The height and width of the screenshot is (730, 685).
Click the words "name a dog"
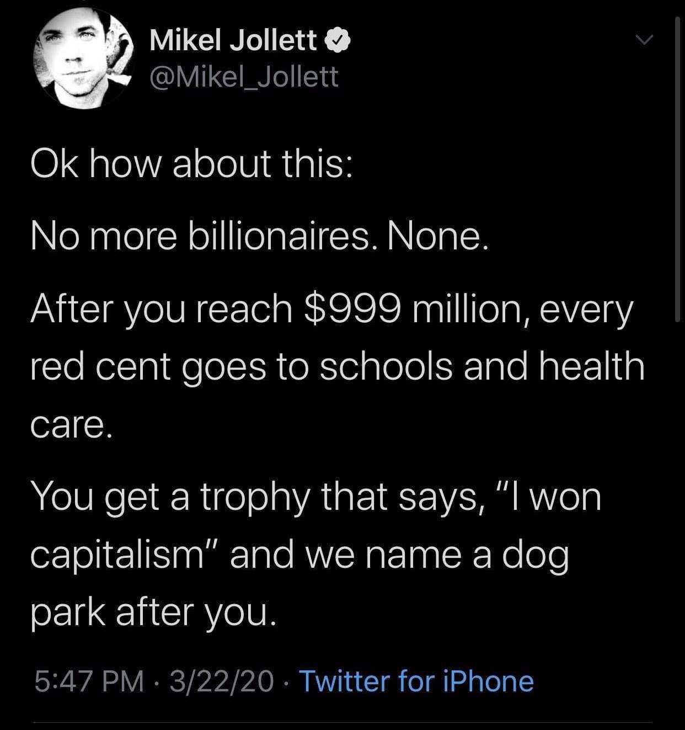(465, 555)
